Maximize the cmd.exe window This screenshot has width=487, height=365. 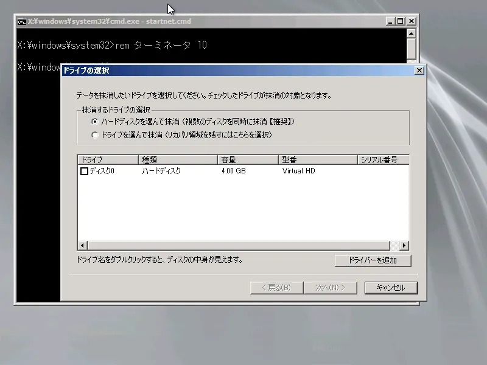tap(401, 21)
